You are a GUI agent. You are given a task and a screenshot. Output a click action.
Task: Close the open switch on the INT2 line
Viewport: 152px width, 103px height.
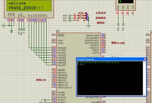(81, 21)
